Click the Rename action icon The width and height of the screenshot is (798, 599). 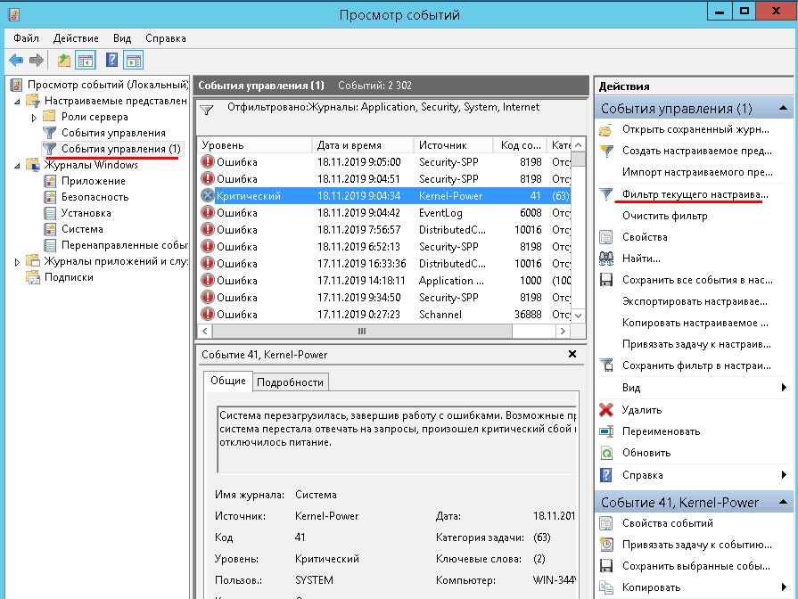pos(606,431)
